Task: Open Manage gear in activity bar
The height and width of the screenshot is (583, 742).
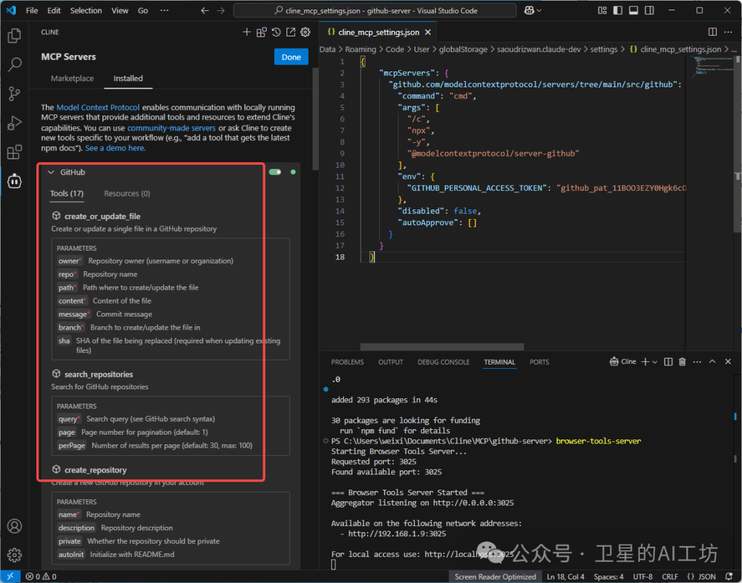Action: click(14, 555)
